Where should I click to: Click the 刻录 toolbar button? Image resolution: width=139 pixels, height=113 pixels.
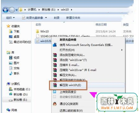(x=57, y=18)
